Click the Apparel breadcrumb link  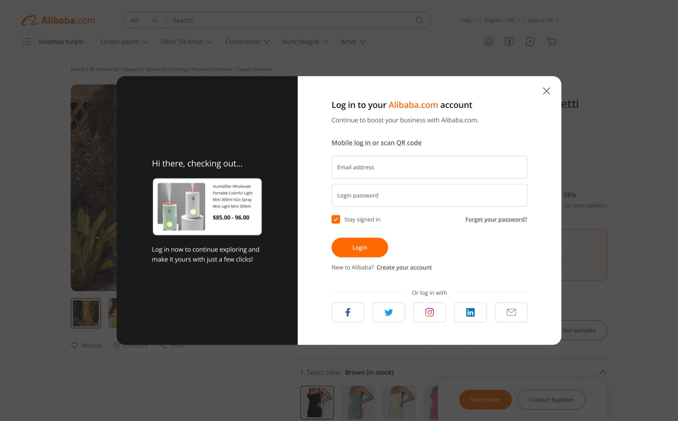[x=132, y=69]
